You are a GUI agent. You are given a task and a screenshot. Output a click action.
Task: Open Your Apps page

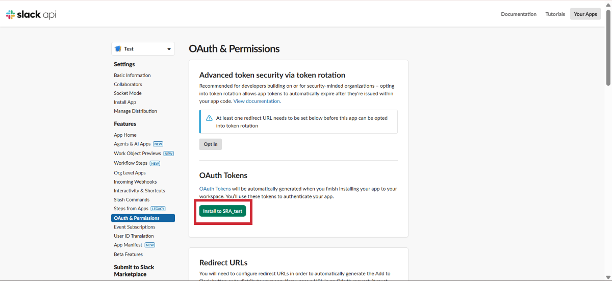coord(585,14)
